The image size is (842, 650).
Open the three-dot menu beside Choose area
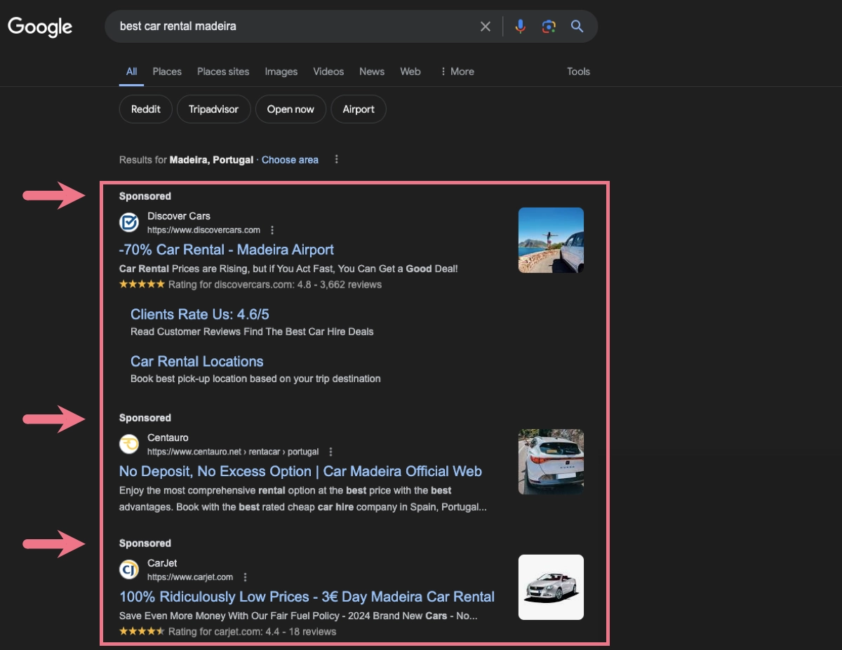[x=336, y=159]
